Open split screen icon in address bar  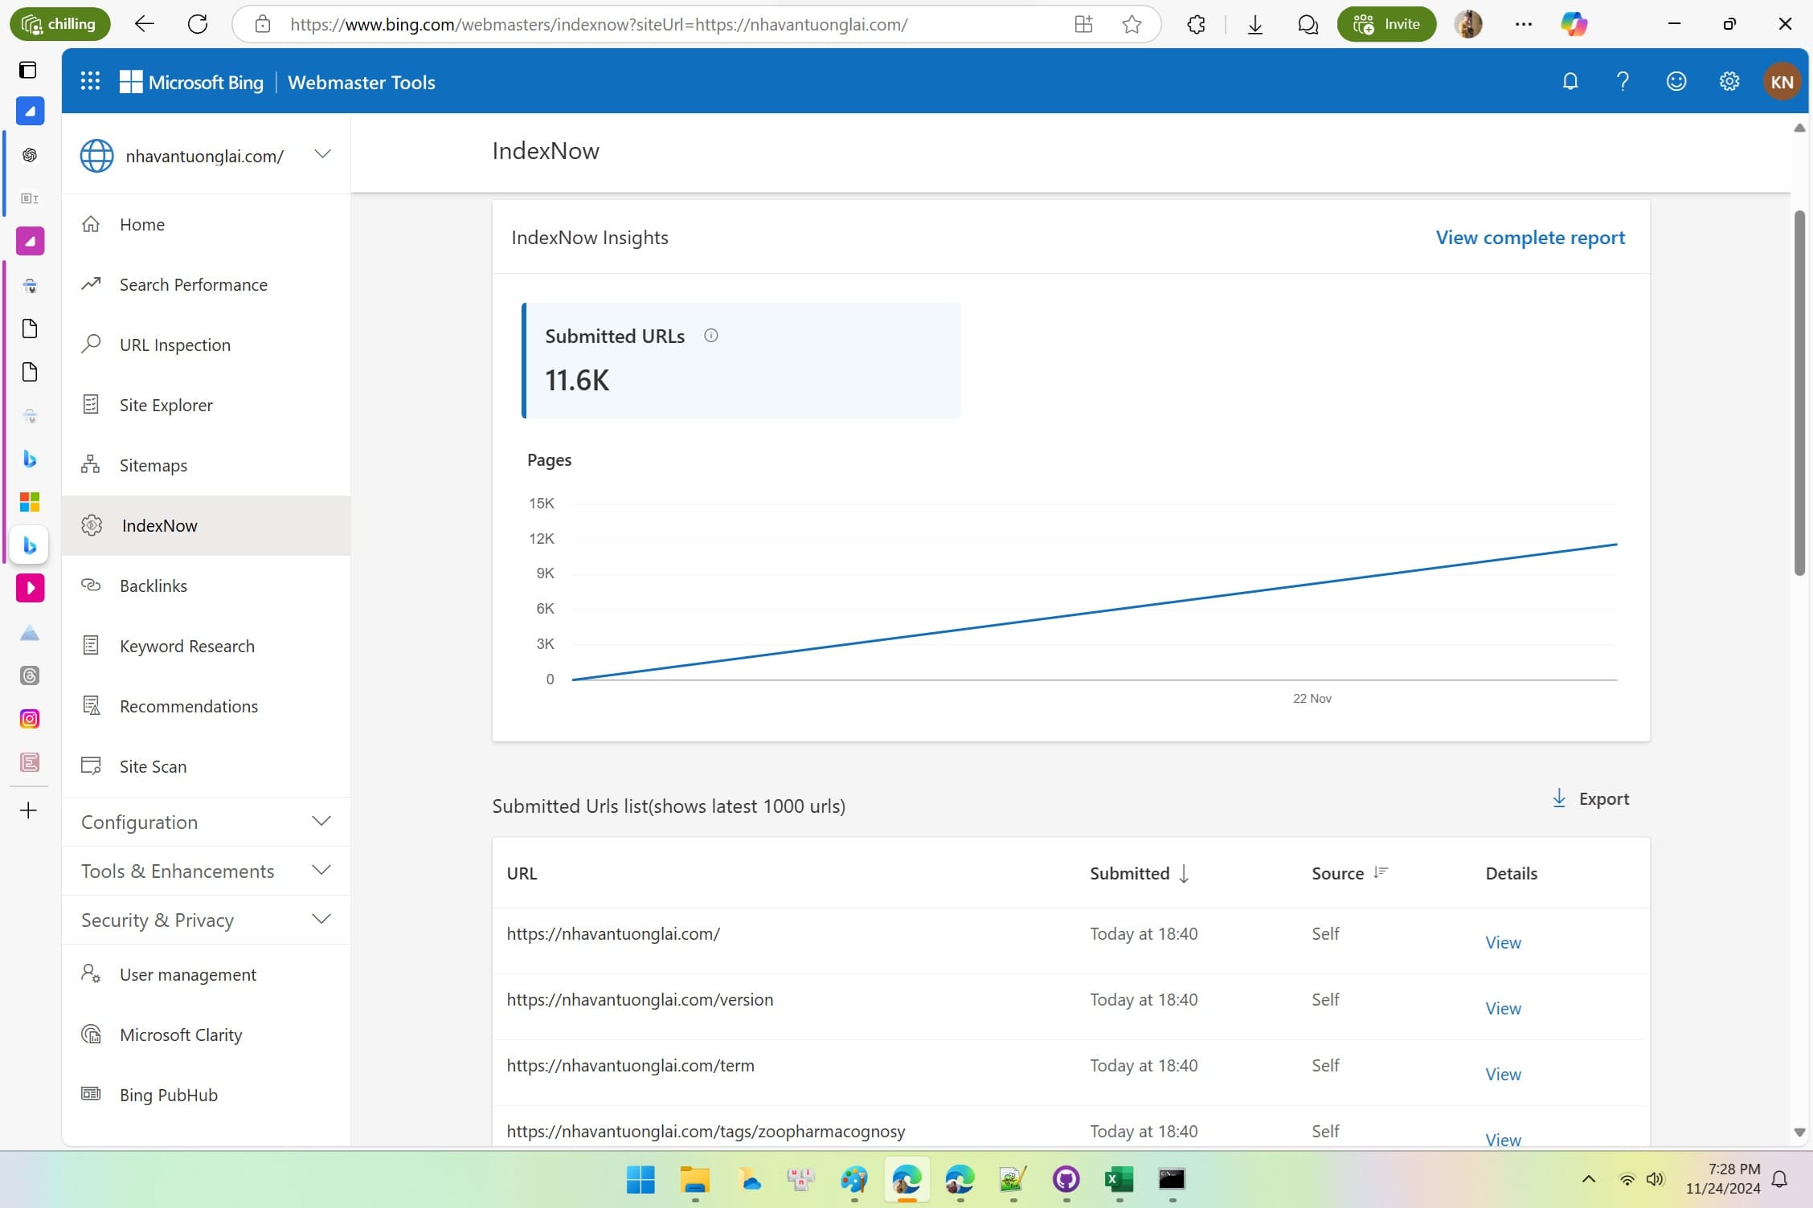pyautogui.click(x=1083, y=24)
